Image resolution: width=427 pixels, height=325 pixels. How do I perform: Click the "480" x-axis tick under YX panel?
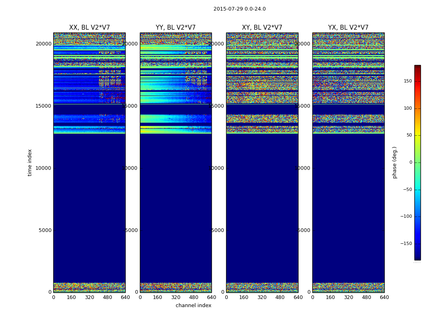coord(366,297)
